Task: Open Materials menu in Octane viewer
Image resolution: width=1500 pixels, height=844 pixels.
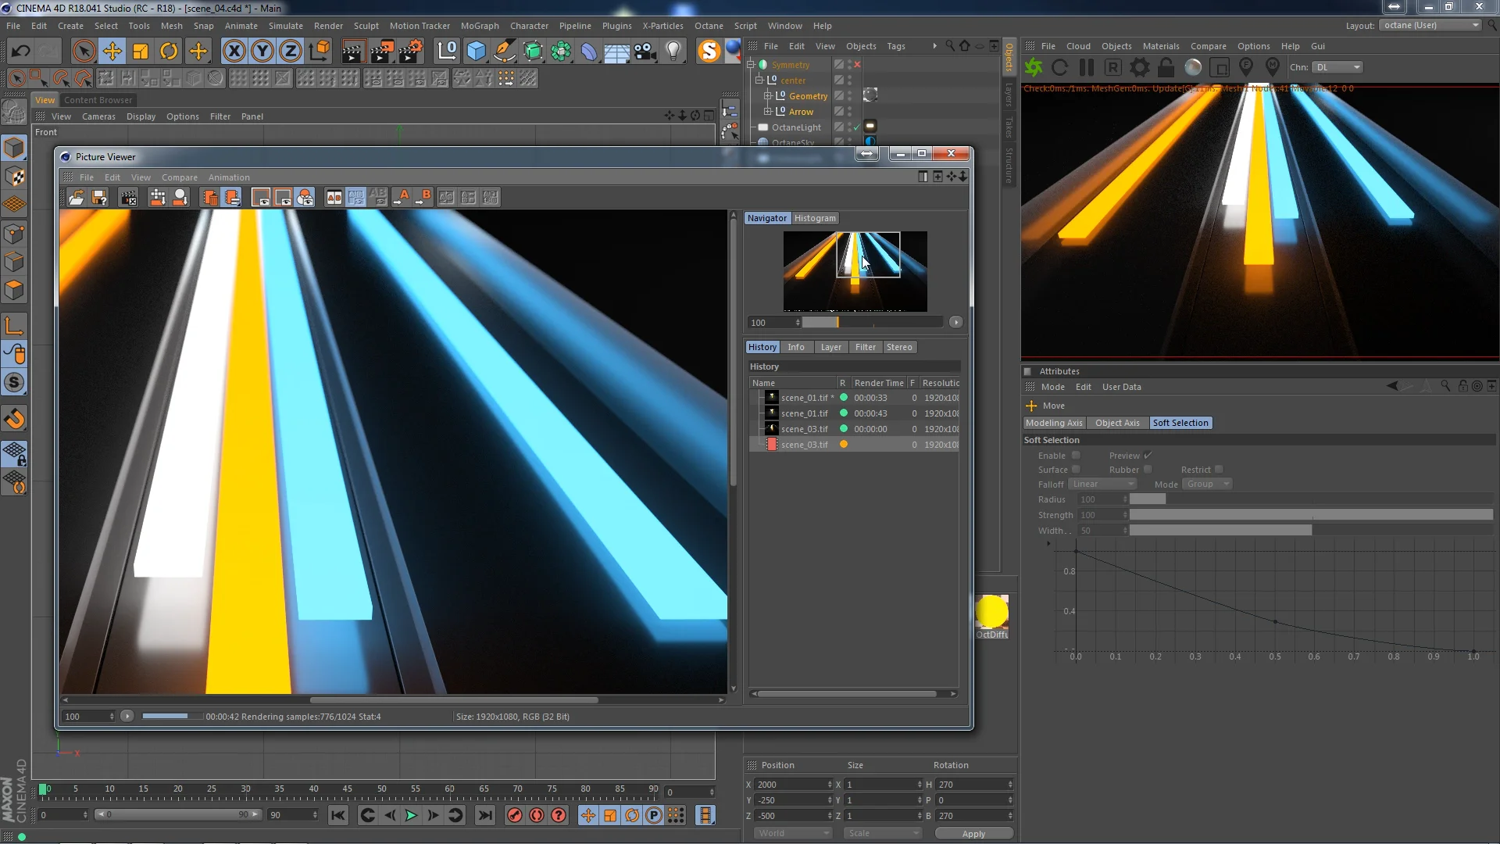Action: point(1160,46)
